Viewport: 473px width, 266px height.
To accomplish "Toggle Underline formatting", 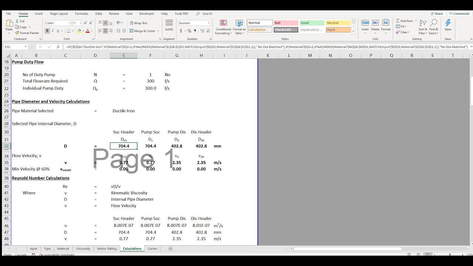I will point(58,31).
